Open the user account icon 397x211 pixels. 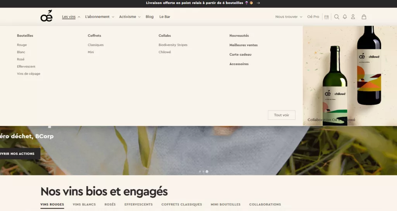click(x=353, y=17)
